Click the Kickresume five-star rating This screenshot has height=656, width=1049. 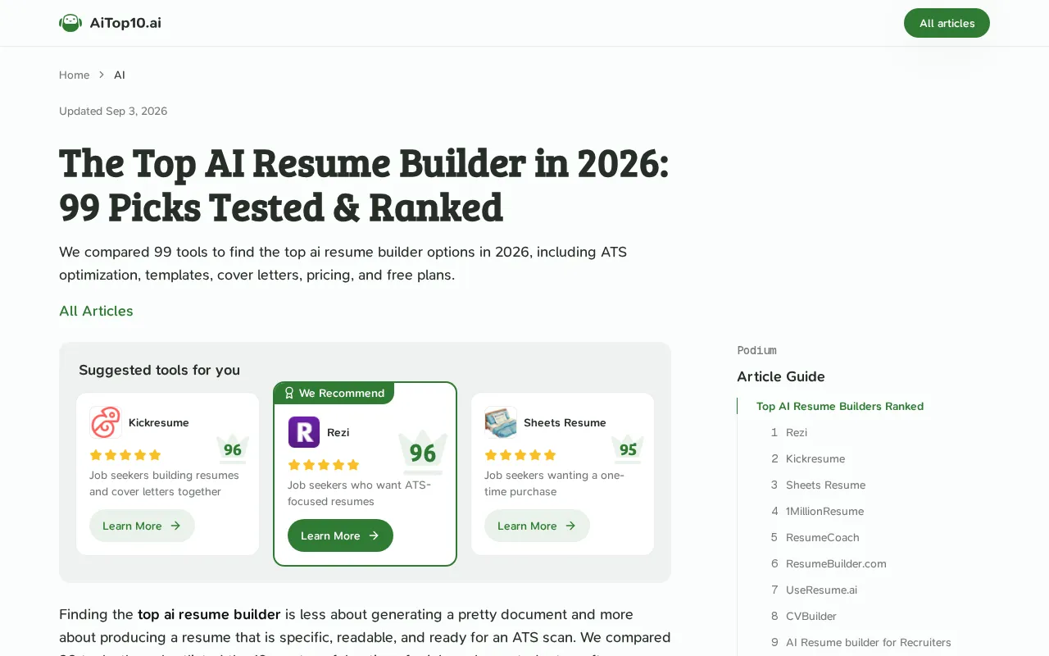click(x=125, y=455)
